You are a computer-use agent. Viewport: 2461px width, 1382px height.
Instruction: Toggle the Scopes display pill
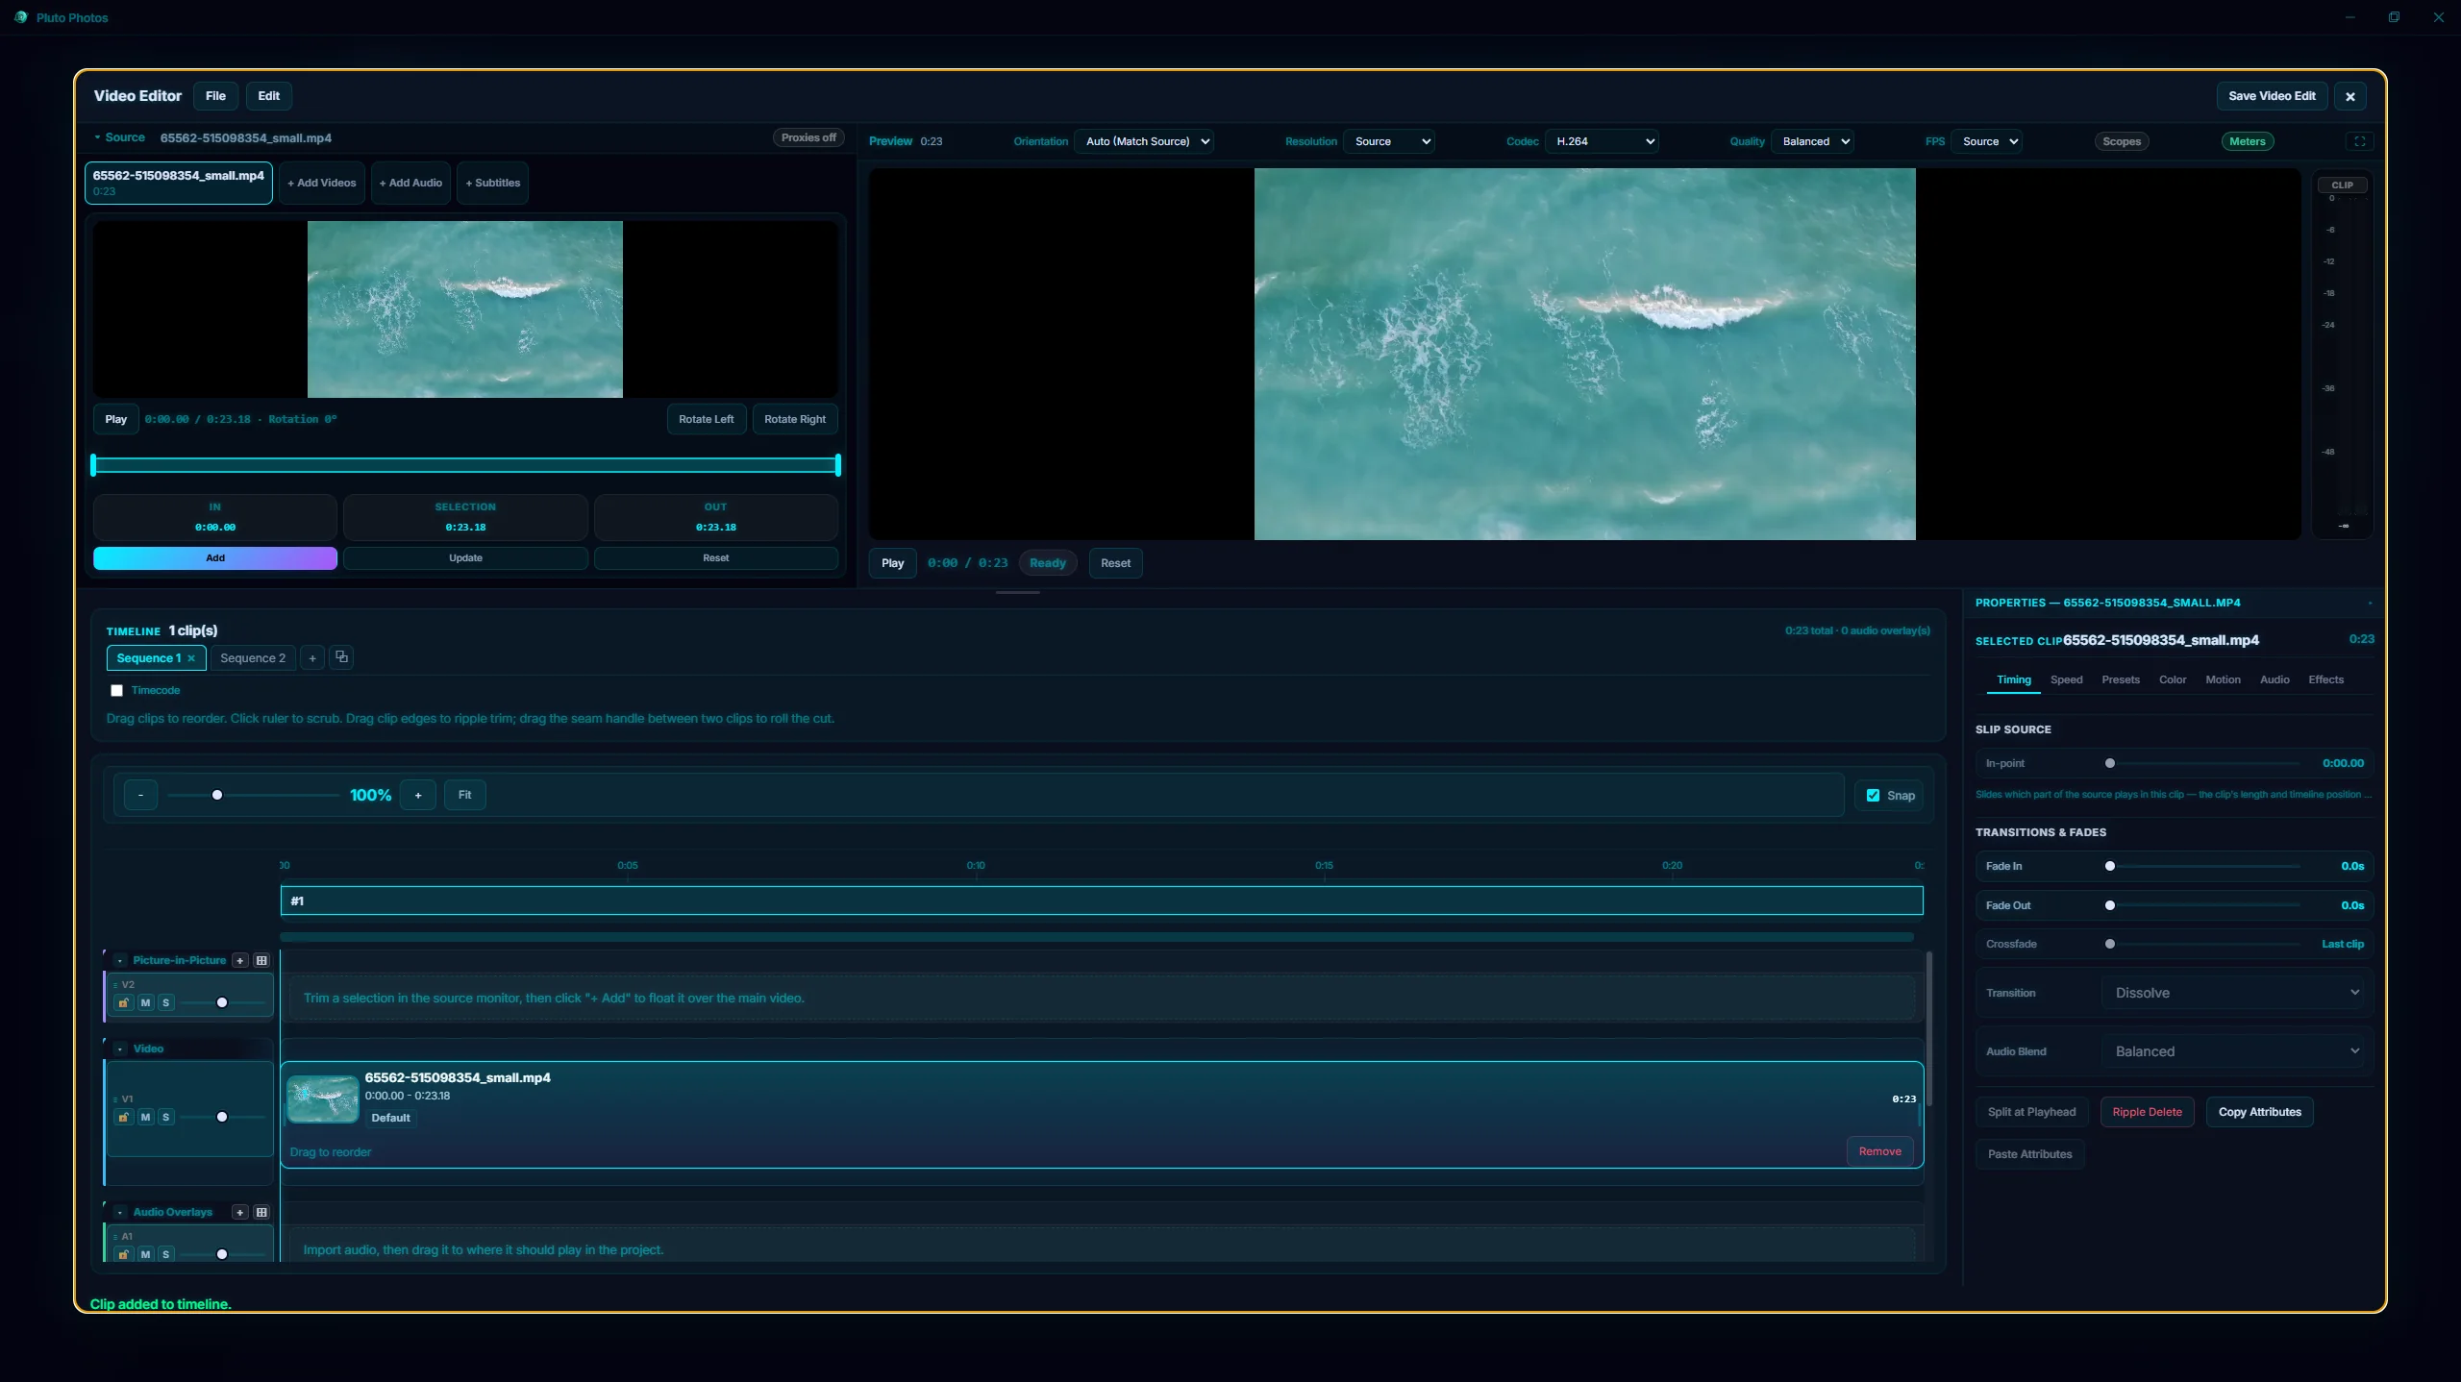coord(2122,141)
